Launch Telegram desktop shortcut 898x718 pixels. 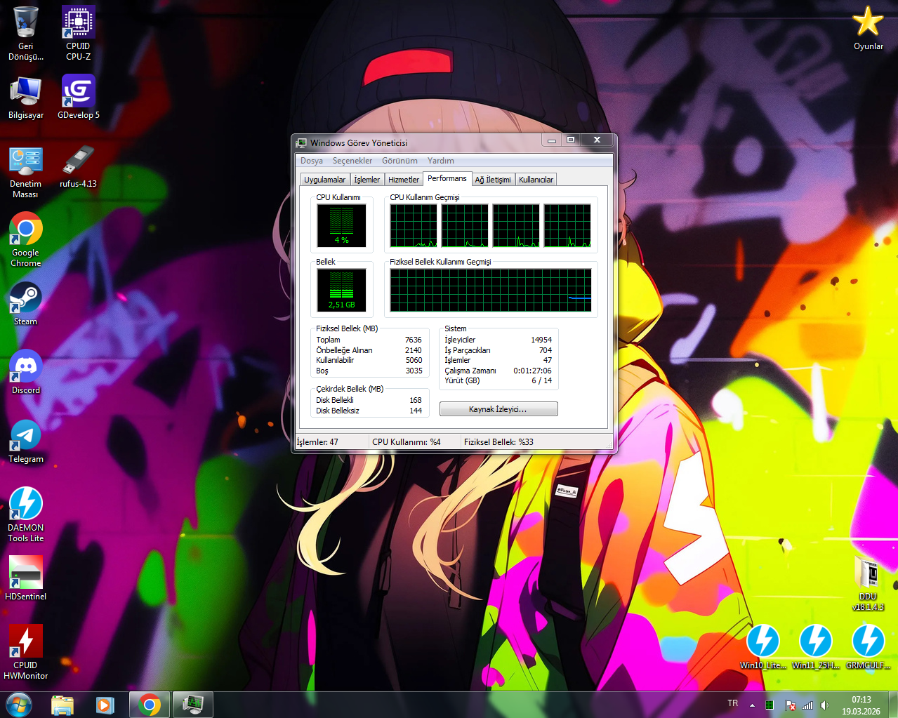pos(26,441)
